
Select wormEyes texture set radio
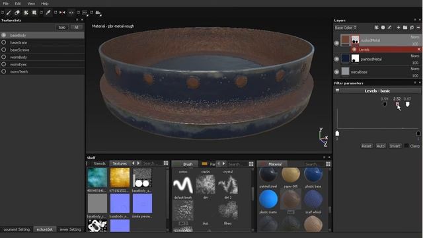[3, 64]
